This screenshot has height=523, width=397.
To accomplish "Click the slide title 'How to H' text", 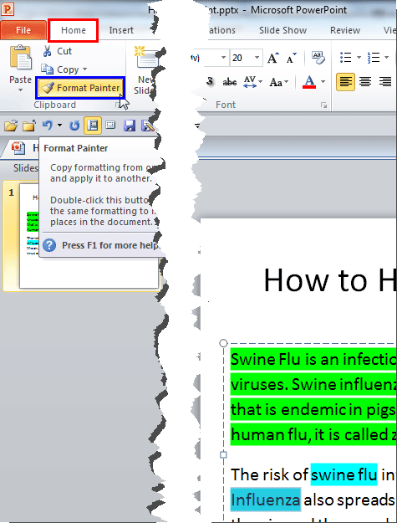I will point(330,281).
